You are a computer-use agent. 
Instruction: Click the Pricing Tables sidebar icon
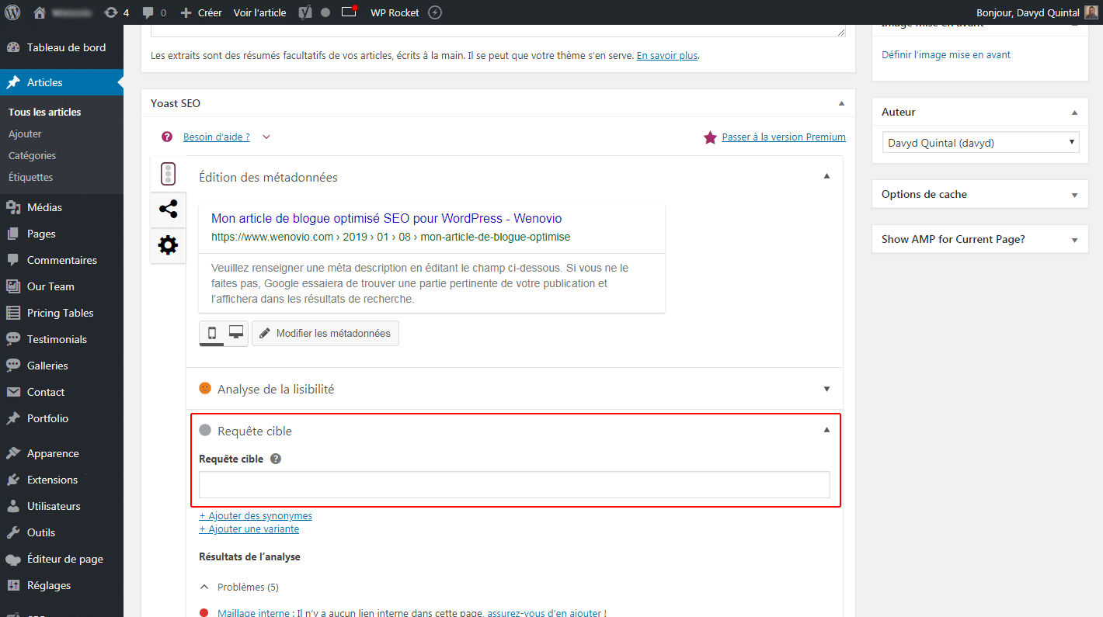[13, 313]
